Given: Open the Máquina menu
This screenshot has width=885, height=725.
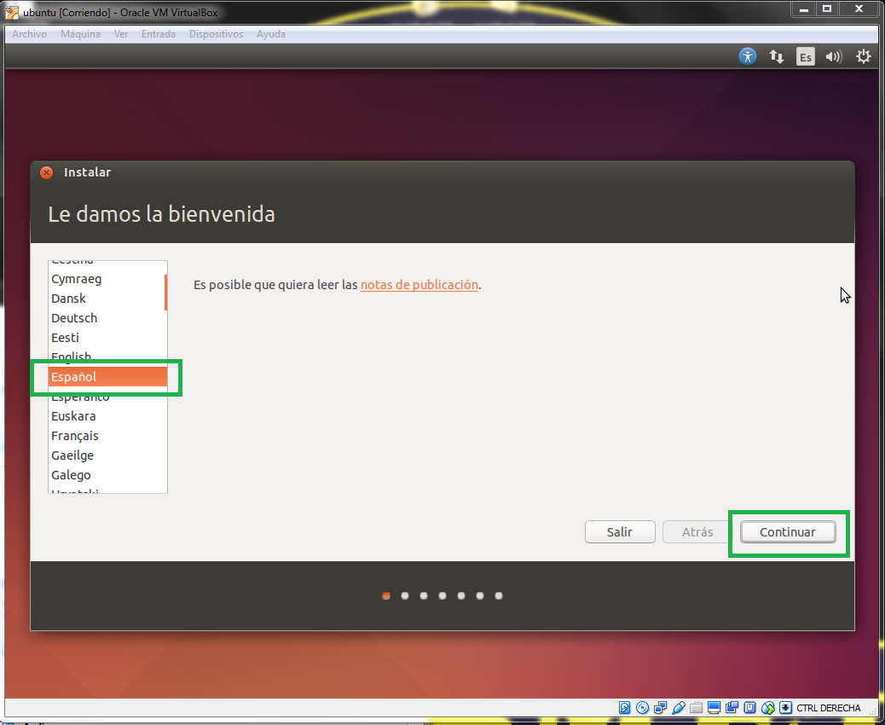Looking at the screenshot, I should pyautogui.click(x=81, y=34).
